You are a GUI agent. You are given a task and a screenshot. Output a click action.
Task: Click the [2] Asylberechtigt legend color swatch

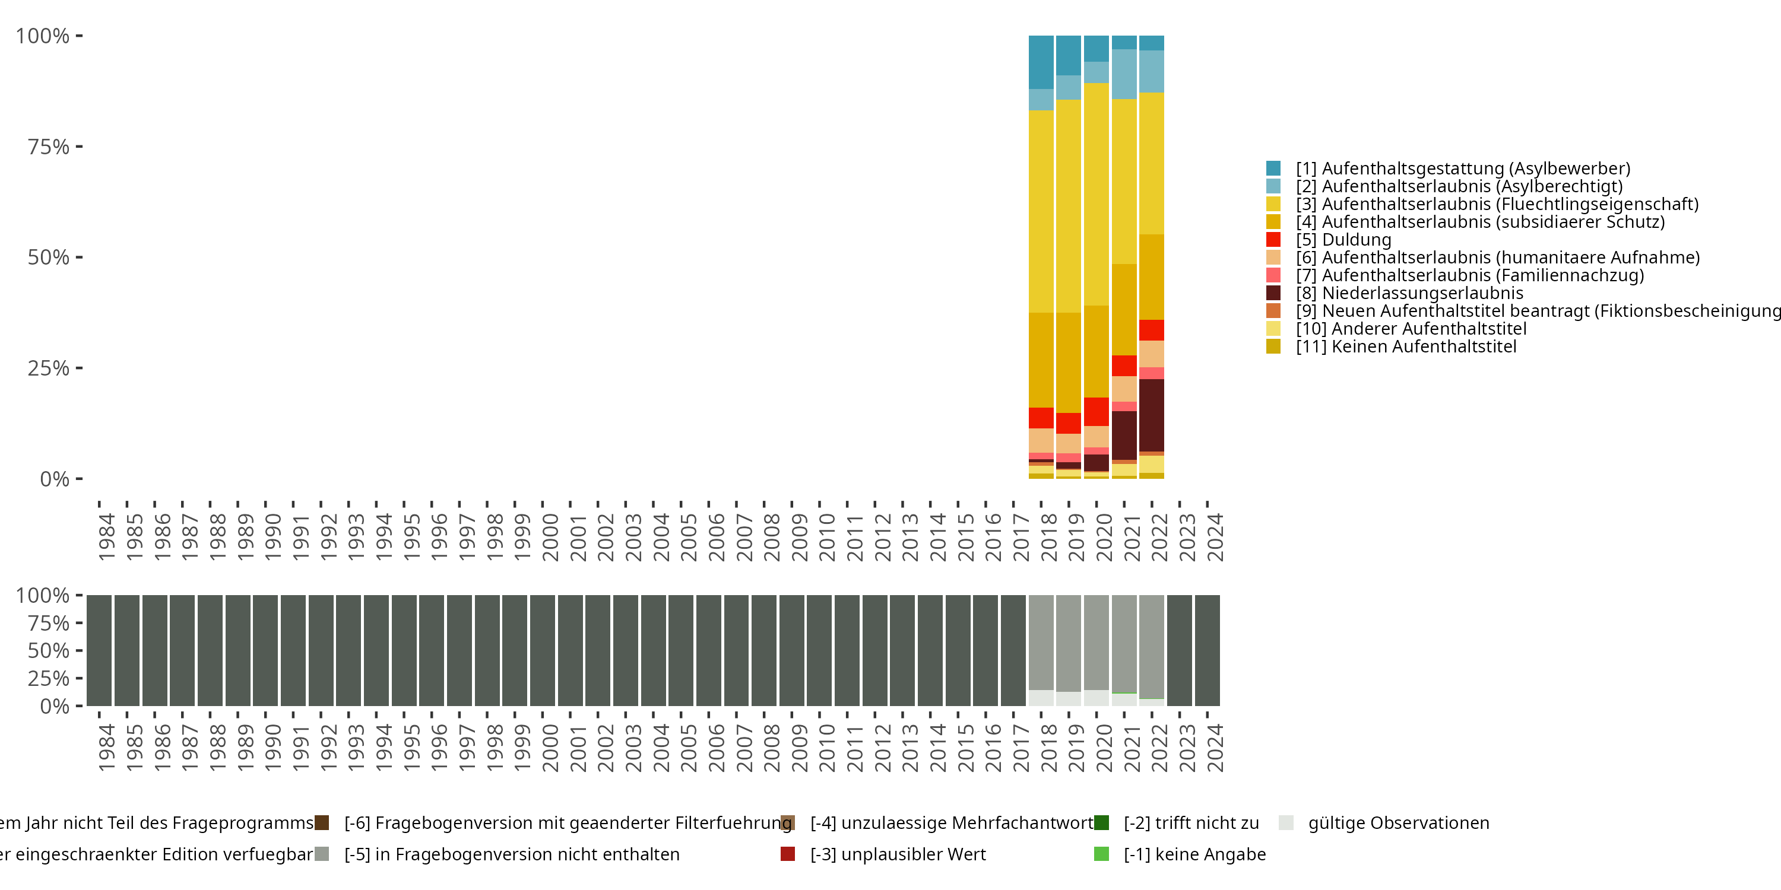tap(1273, 186)
